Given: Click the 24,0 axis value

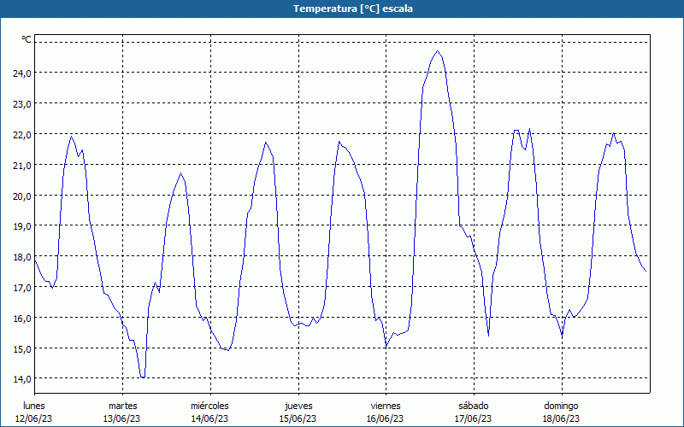Looking at the screenshot, I should (22, 73).
